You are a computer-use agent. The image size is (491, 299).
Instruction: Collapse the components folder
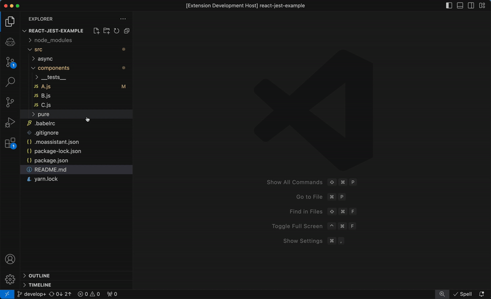click(x=76, y=68)
